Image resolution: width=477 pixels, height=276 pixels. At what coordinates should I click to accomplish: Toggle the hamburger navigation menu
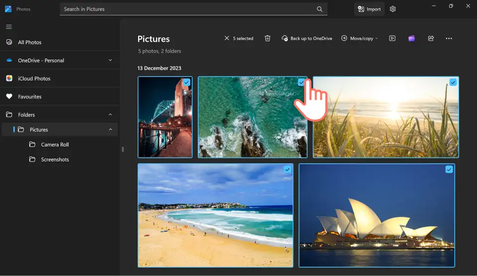pyautogui.click(x=9, y=27)
